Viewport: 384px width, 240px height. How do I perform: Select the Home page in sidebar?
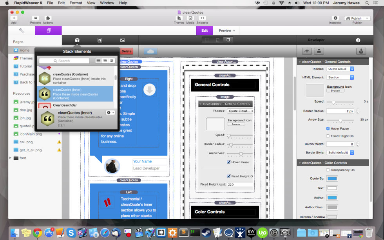point(24,50)
